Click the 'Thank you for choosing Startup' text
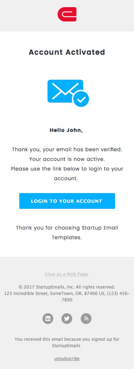 click(67, 228)
